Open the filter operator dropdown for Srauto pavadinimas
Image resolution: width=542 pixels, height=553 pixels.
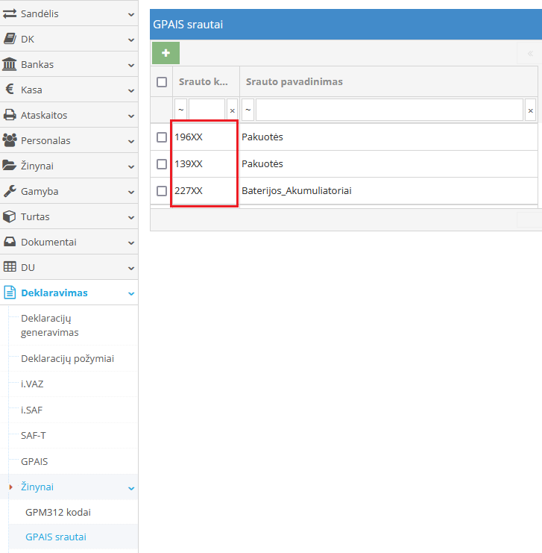coord(248,110)
